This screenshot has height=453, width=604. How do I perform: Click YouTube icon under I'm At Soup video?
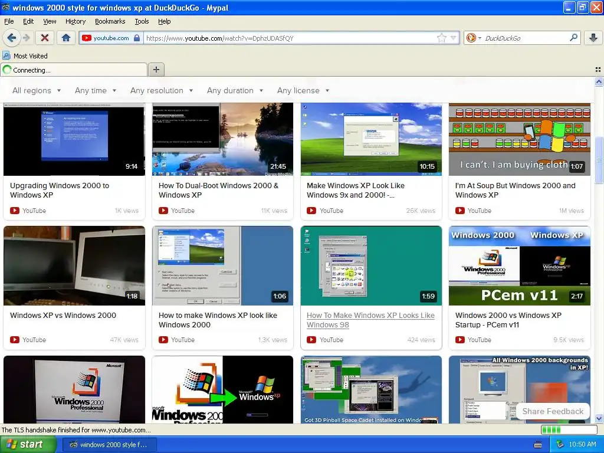click(x=459, y=211)
